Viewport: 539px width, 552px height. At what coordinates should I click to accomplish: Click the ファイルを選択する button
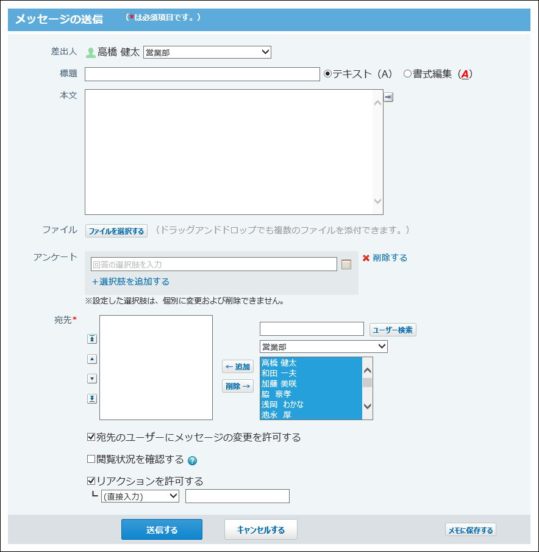tap(116, 231)
